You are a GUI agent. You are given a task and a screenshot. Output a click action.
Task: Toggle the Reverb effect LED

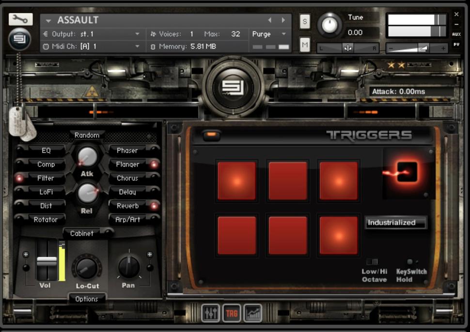(x=154, y=206)
